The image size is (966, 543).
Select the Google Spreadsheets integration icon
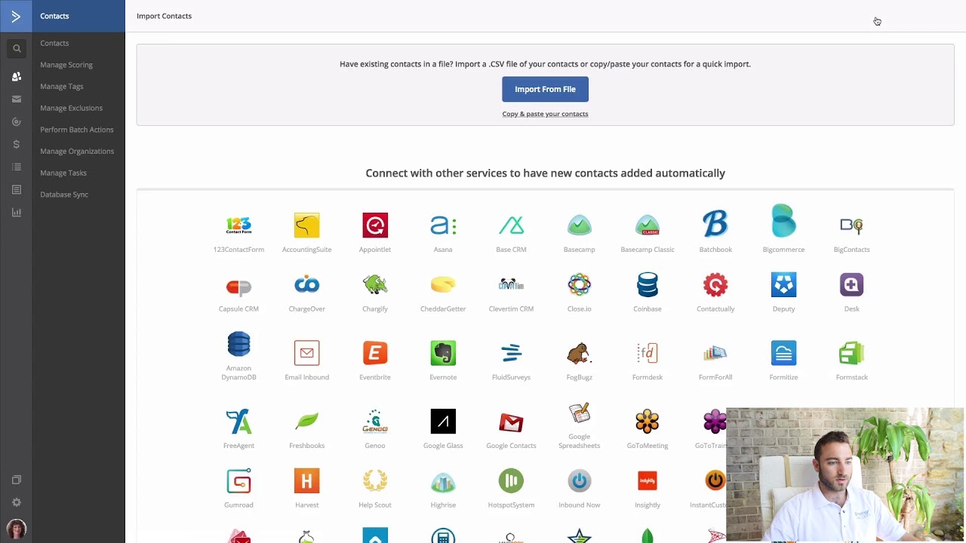pos(579,413)
